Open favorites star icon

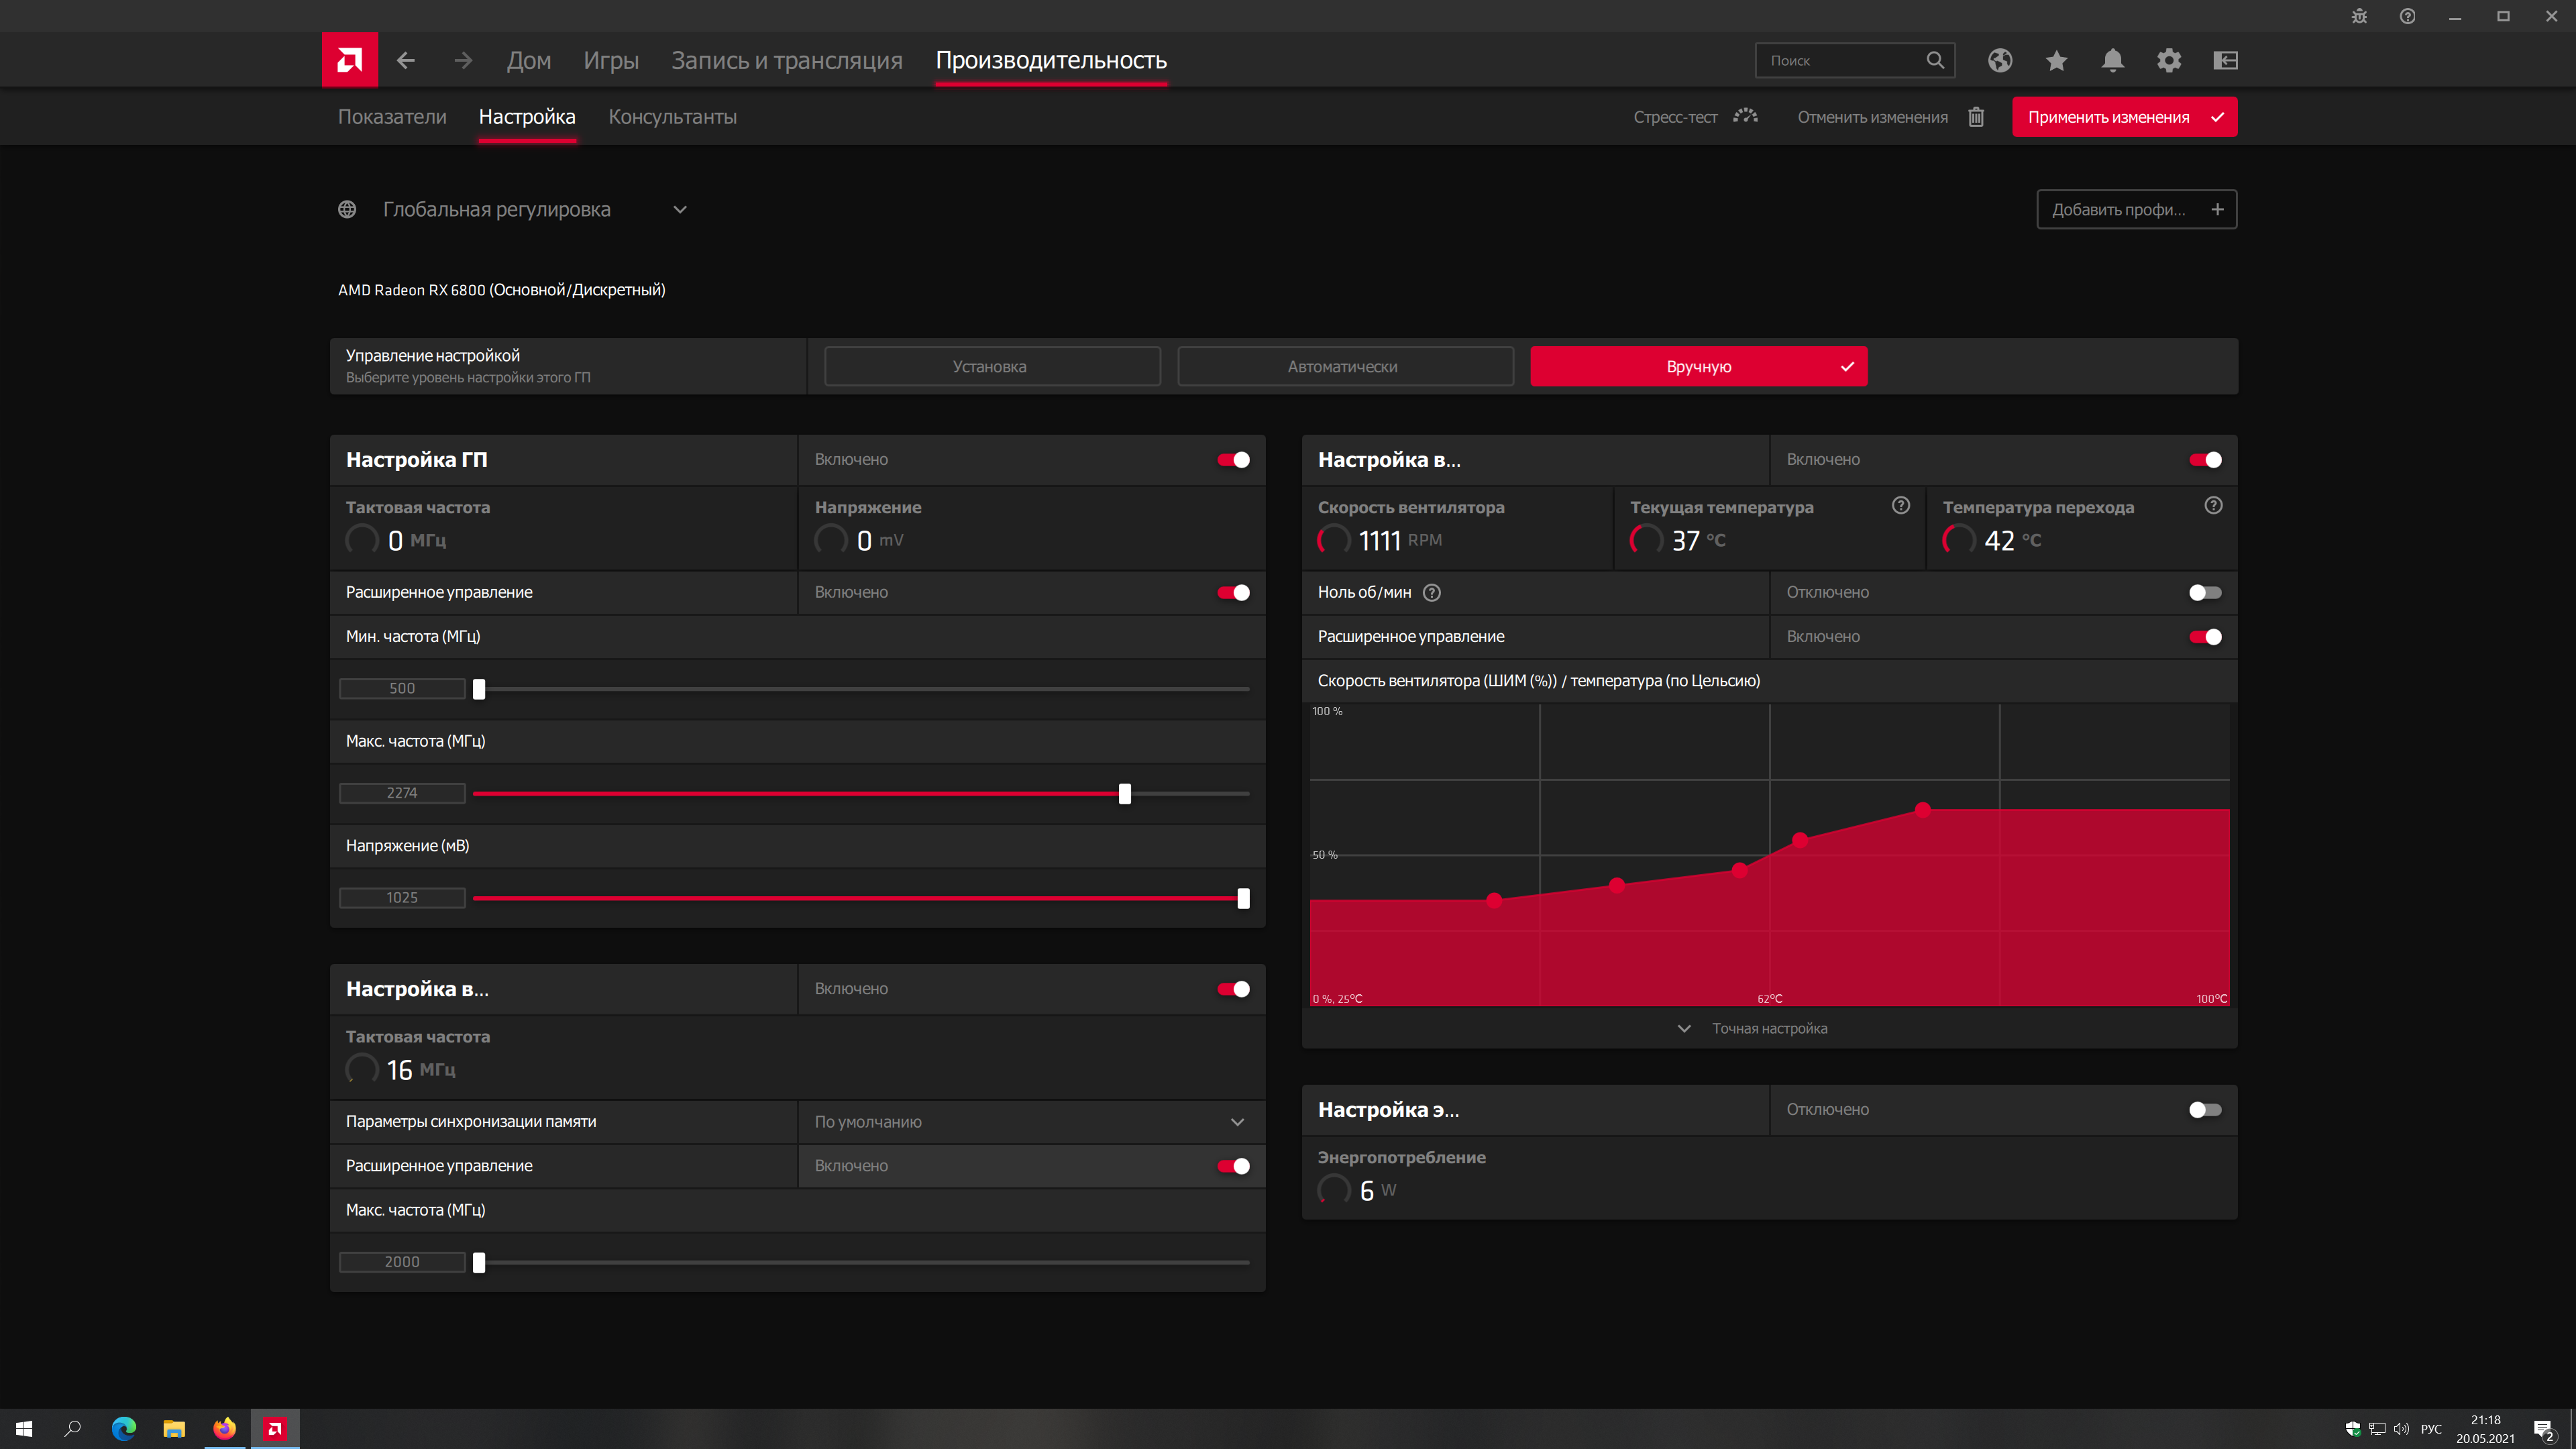coord(2056,60)
